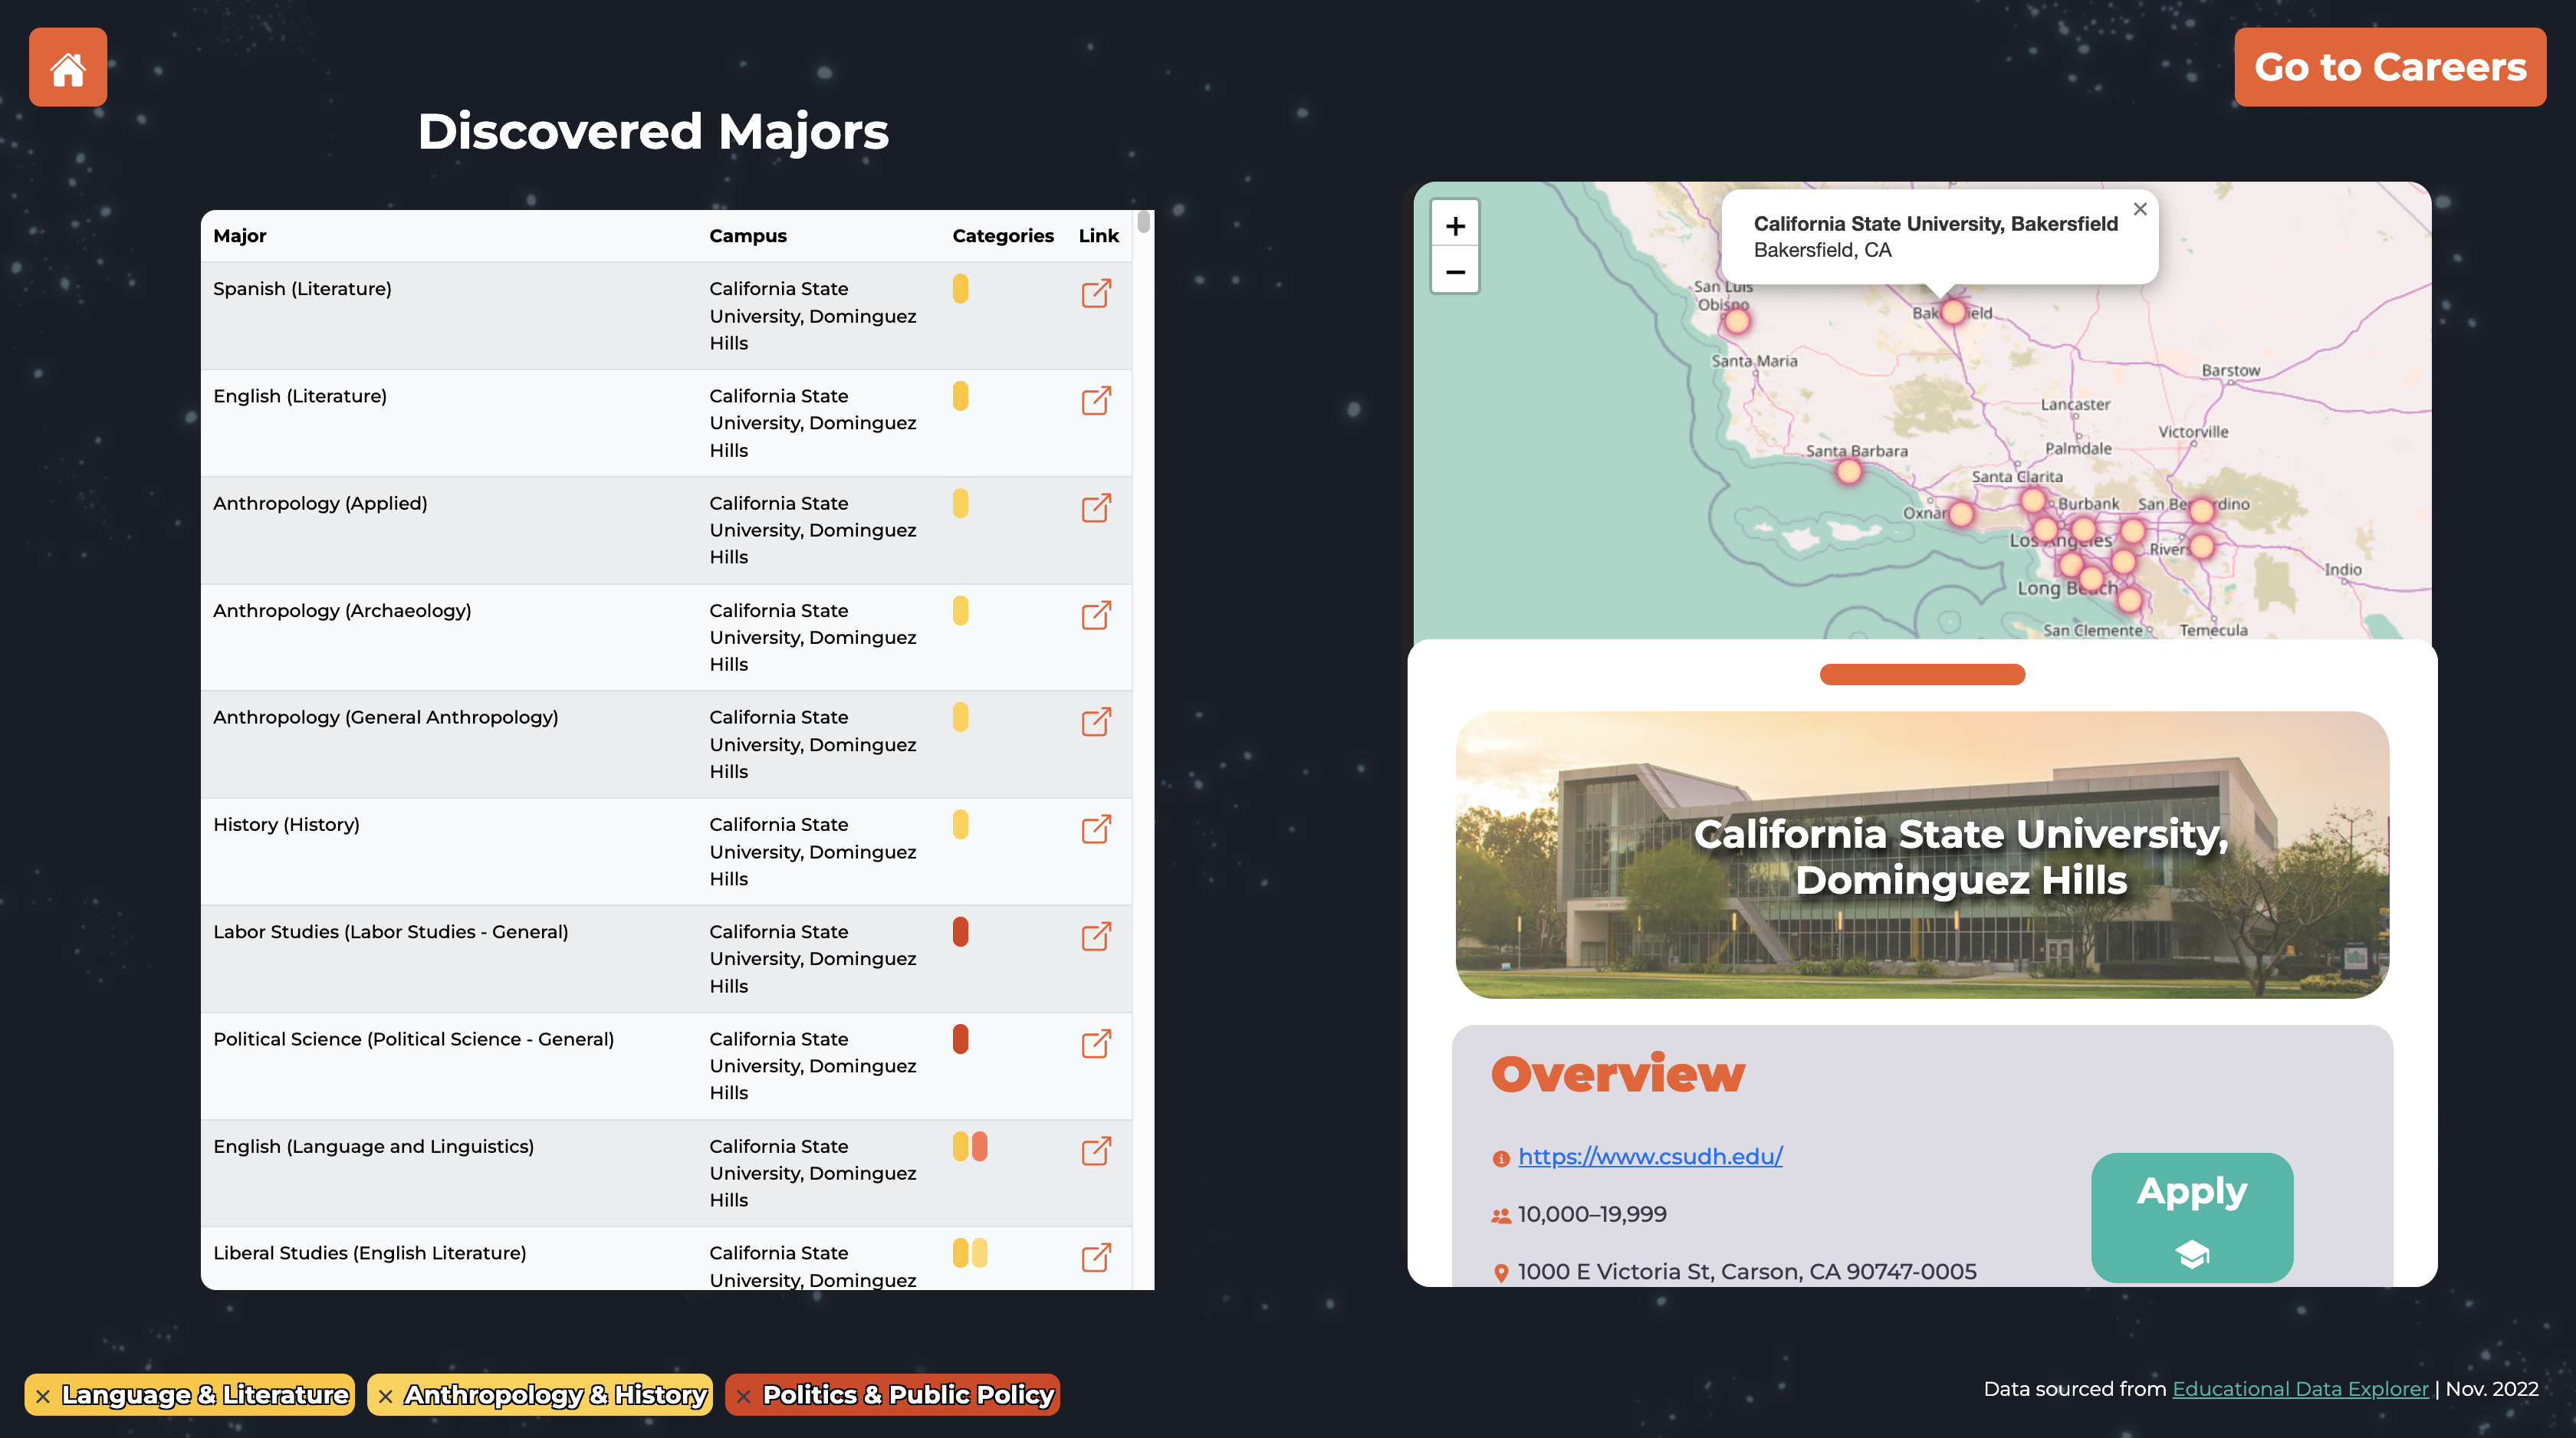2576x1438 pixels.
Task: Open the Educational Data Explorer link
Action: (2300, 1389)
